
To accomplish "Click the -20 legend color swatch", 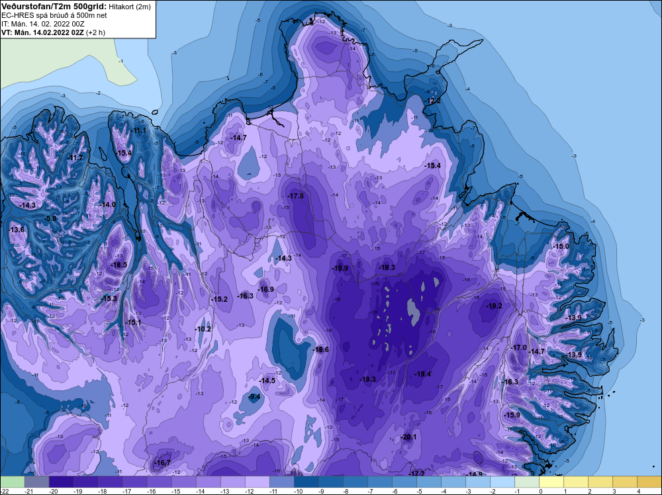I will coord(61,482).
